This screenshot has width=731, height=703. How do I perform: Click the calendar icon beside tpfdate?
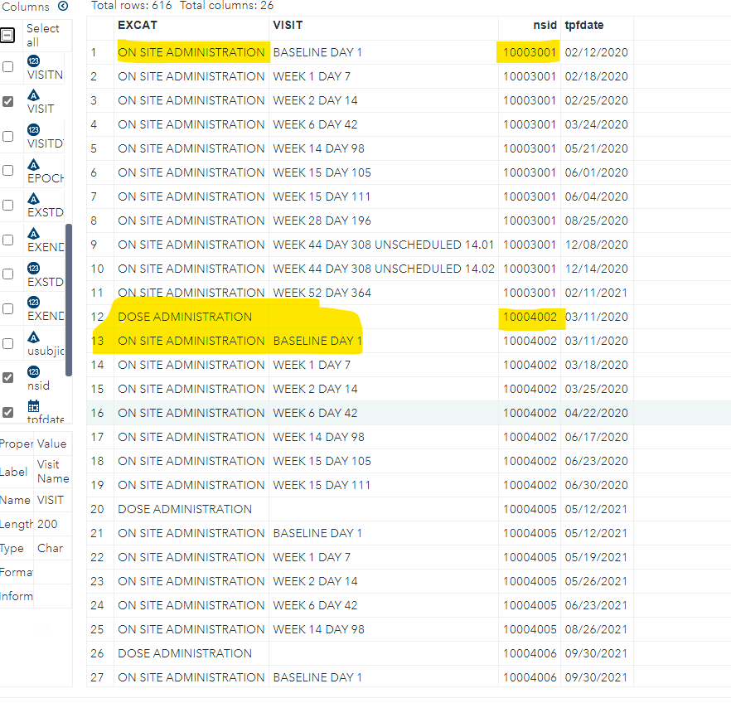32,406
